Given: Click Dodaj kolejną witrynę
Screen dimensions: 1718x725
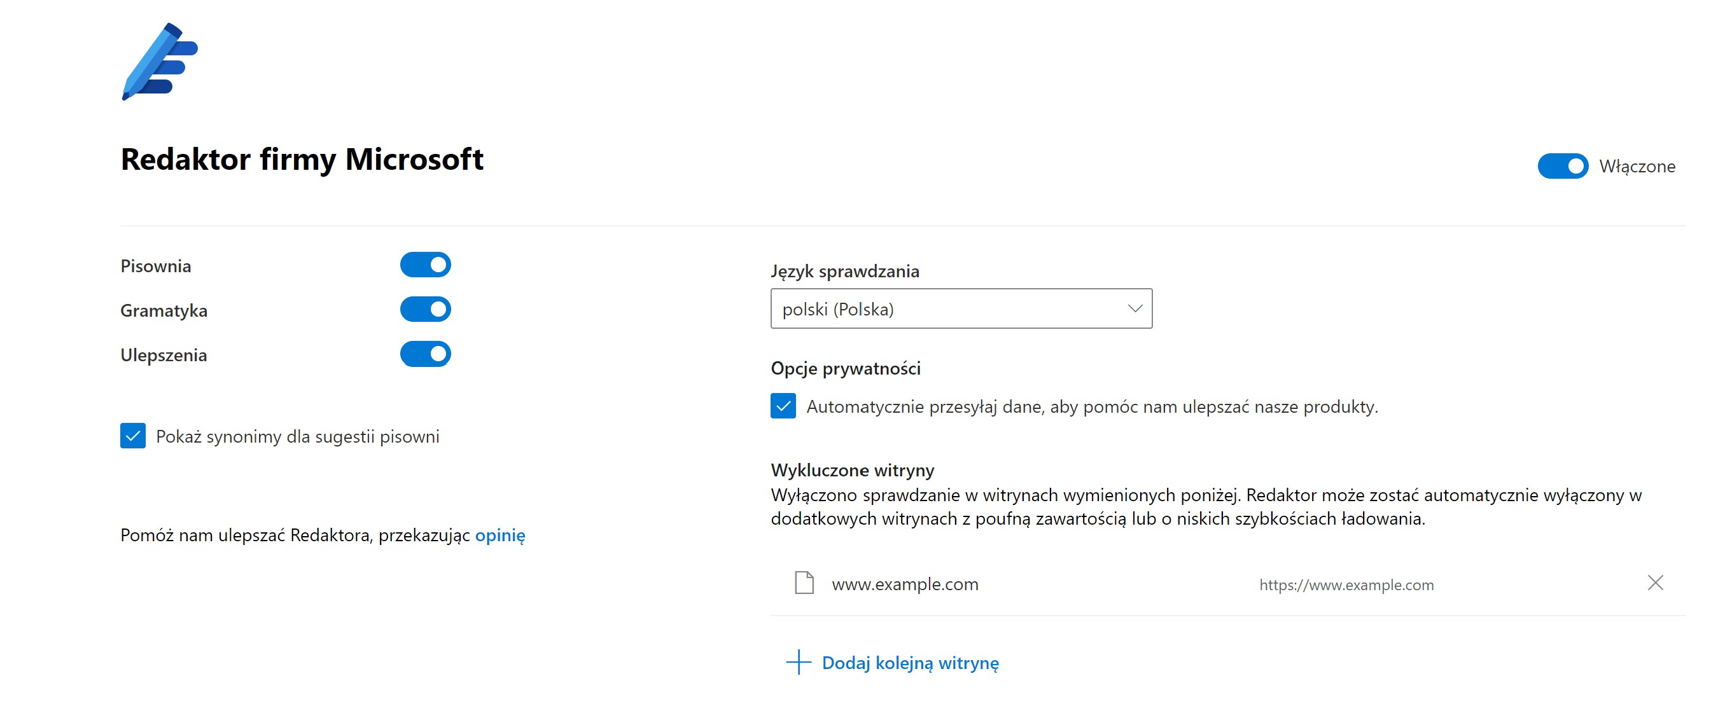Looking at the screenshot, I should [892, 663].
